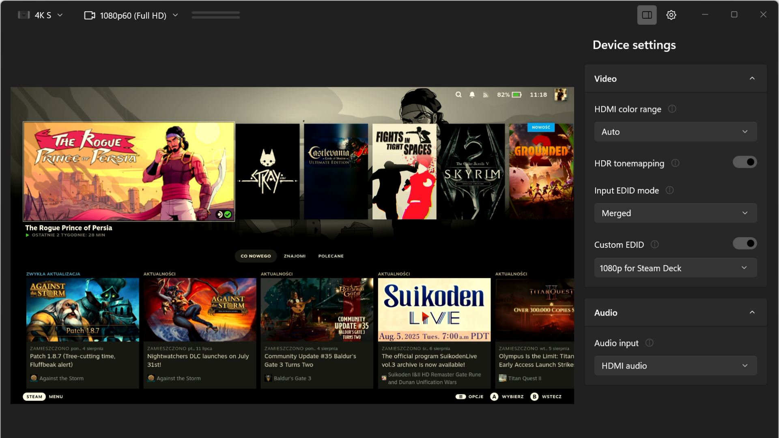Click the Baldur's Gate 3 game icon
779x438 pixels.
(268, 378)
